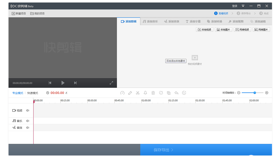
Task: Click step 1 剪辑视频 indicator
Action: tap(221, 13)
